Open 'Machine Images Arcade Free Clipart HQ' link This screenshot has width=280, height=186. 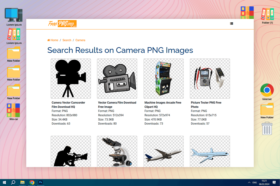click(x=163, y=105)
